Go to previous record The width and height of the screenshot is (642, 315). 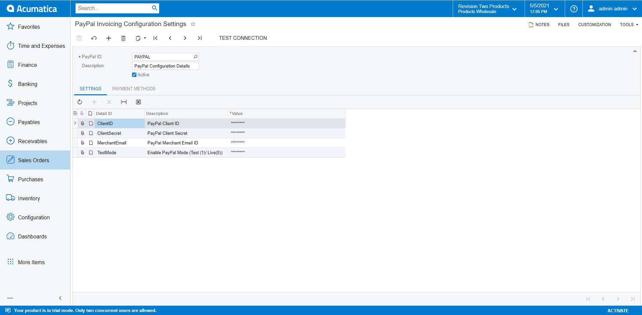click(x=170, y=38)
